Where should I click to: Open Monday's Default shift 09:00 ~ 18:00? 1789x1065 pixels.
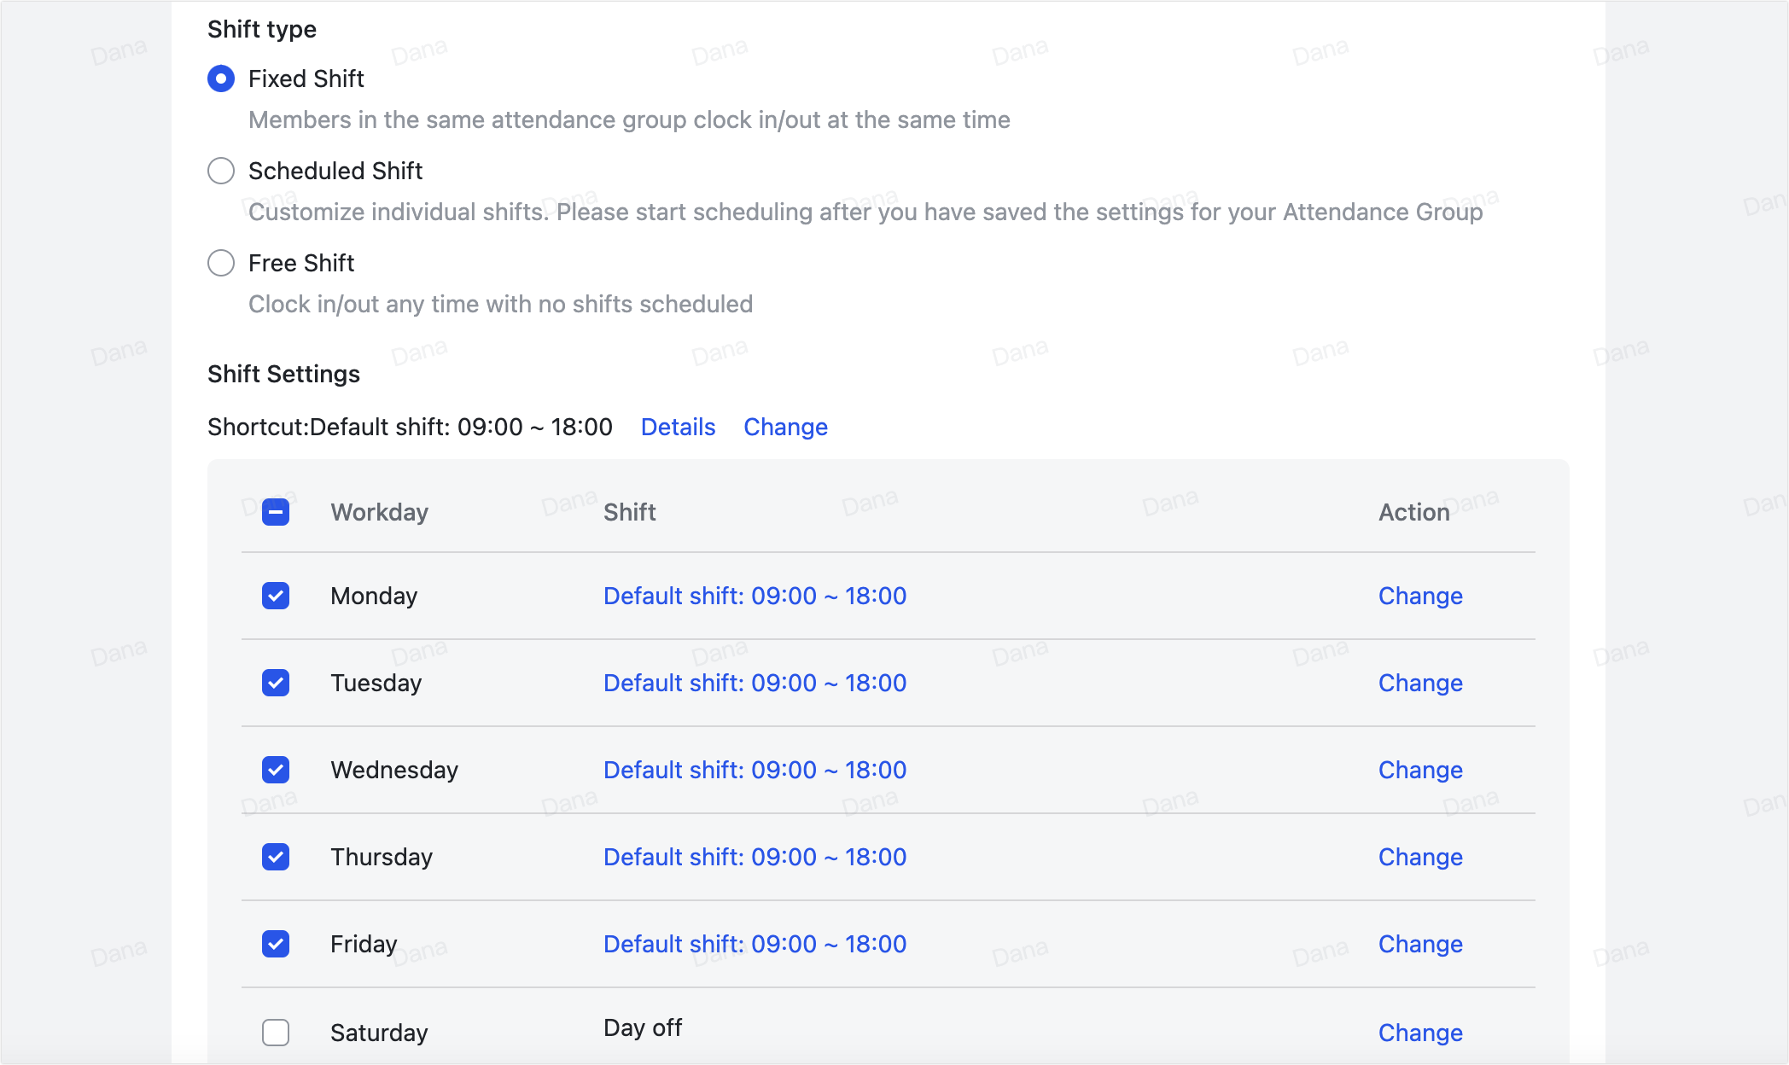pos(755,596)
